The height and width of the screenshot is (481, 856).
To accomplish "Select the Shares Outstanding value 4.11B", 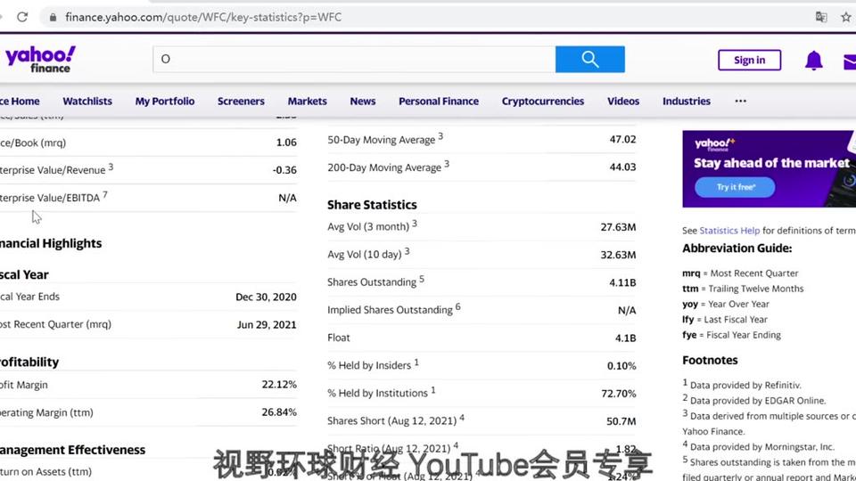I will (622, 282).
